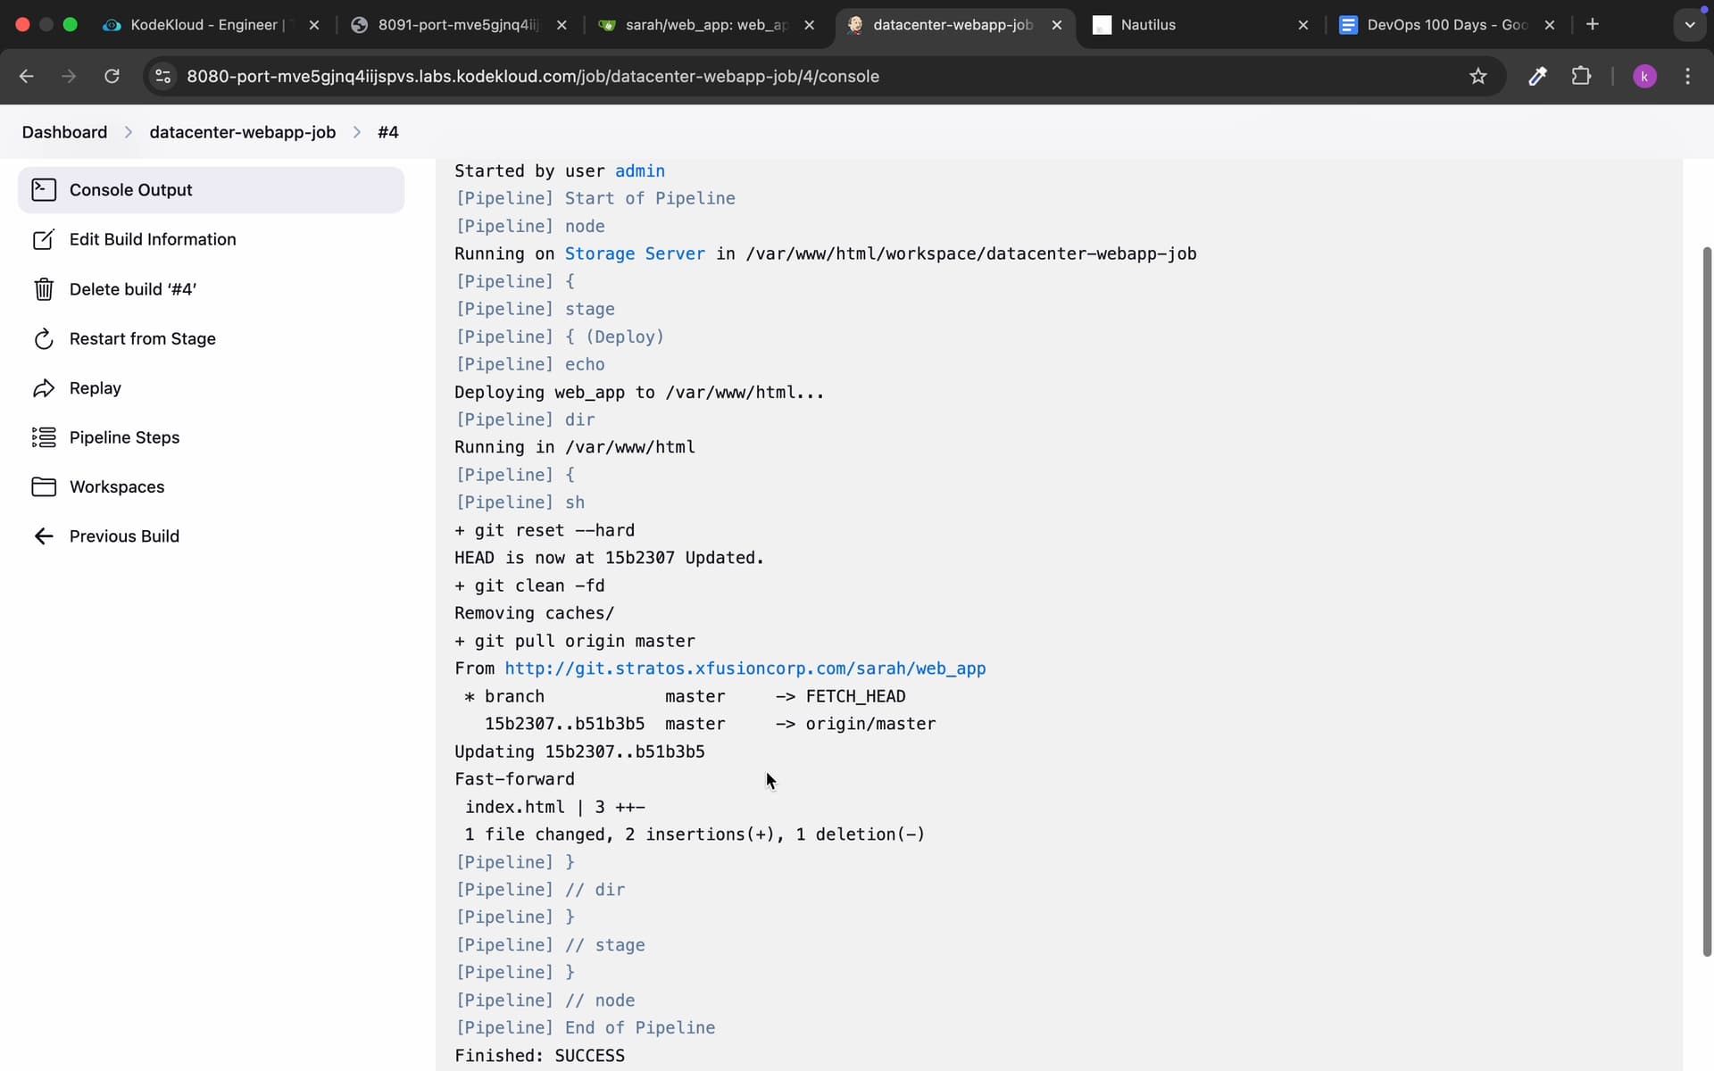Screen dimensions: 1714x1071
Task: Click the Workspaces folder icon
Action: pyautogui.click(x=44, y=486)
